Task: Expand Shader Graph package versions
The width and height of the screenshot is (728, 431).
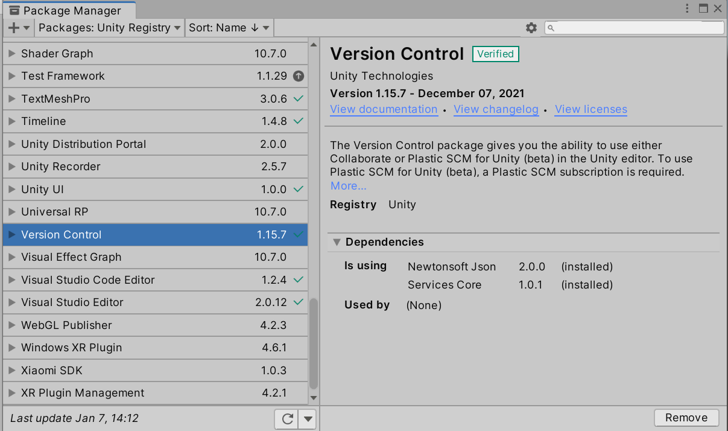Action: (x=11, y=54)
